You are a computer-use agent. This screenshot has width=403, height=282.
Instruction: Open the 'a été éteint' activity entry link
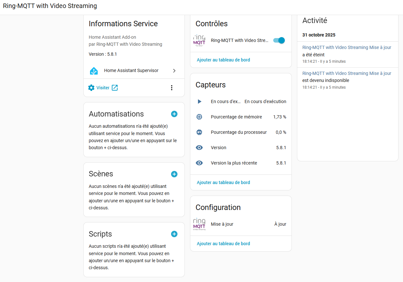click(347, 47)
